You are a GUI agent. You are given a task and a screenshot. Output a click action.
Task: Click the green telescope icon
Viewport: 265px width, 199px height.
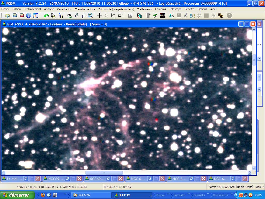click(x=155, y=16)
